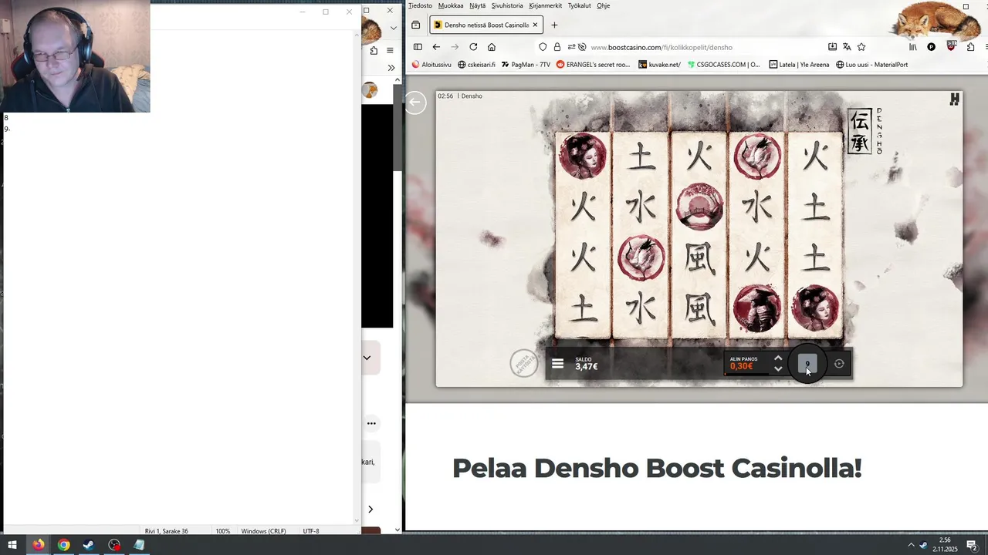Click the boostcasino.com address bar
This screenshot has height=555, width=988.
click(661, 47)
